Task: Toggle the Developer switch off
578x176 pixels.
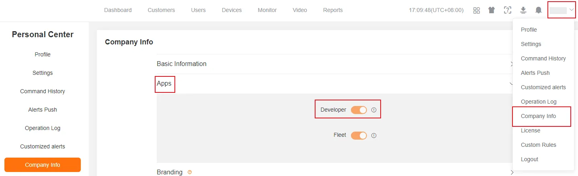Action: tap(359, 110)
